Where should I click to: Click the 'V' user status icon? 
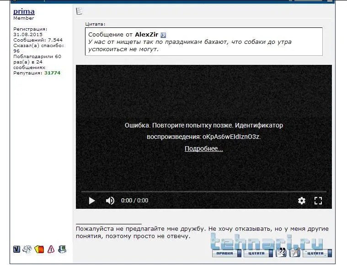pyautogui.click(x=16, y=249)
